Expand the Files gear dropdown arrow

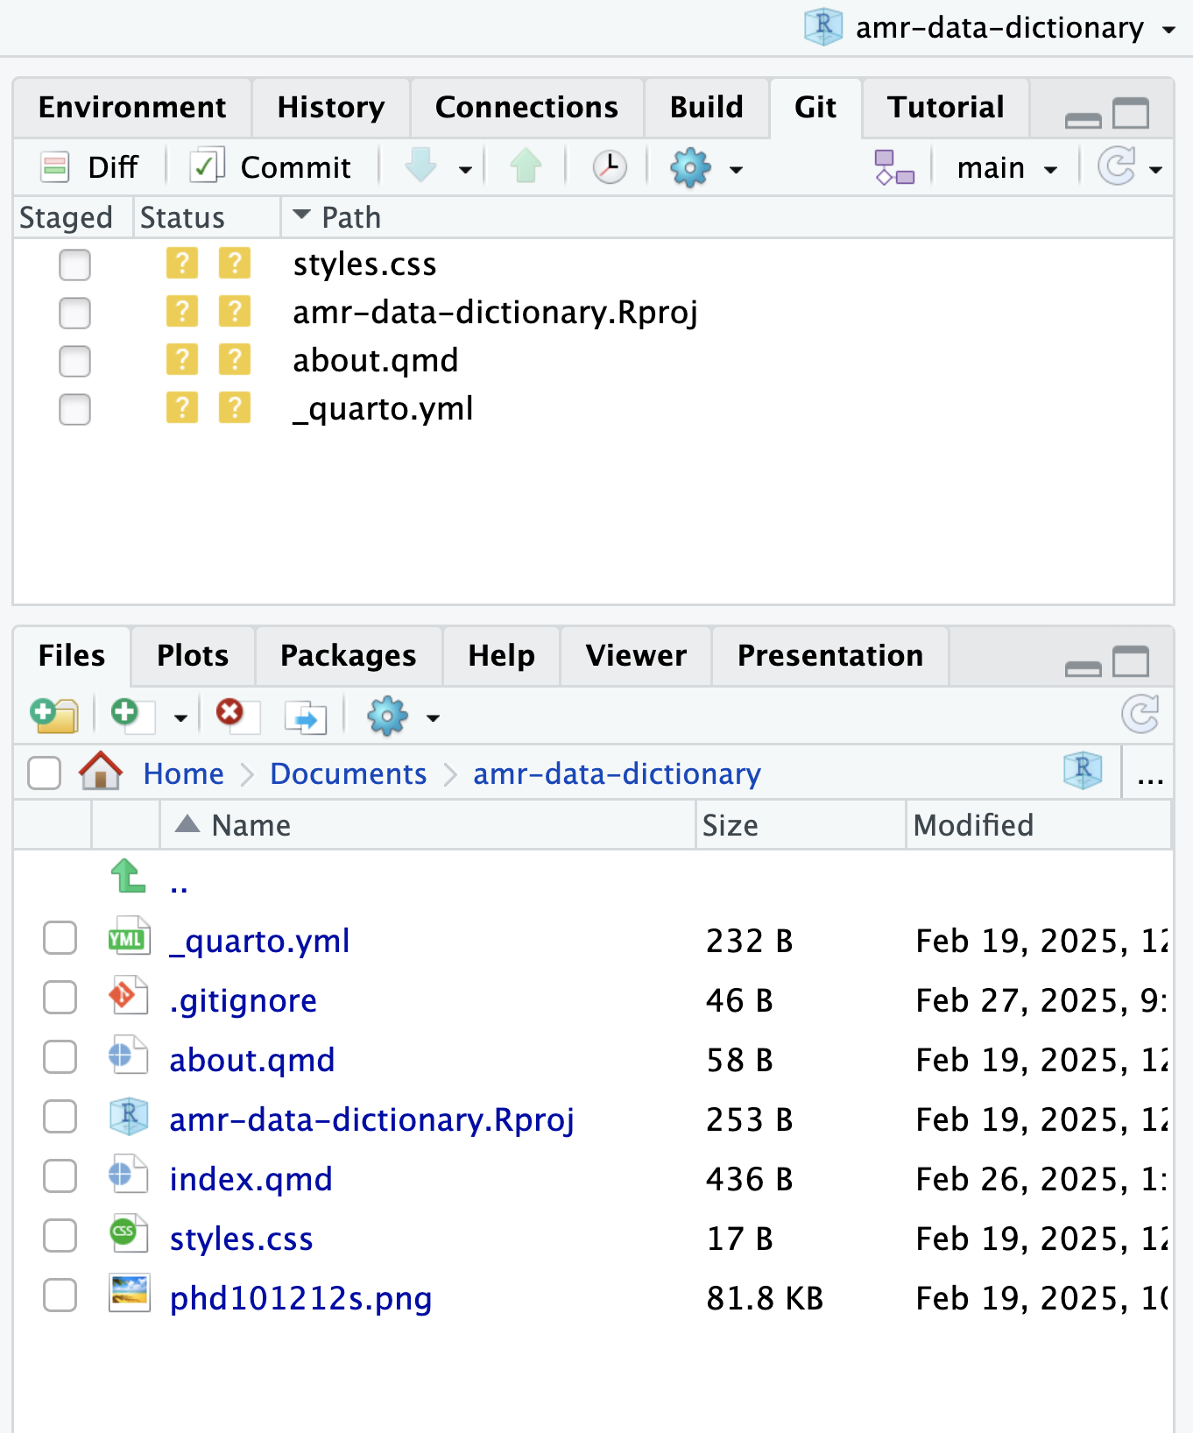point(433,718)
